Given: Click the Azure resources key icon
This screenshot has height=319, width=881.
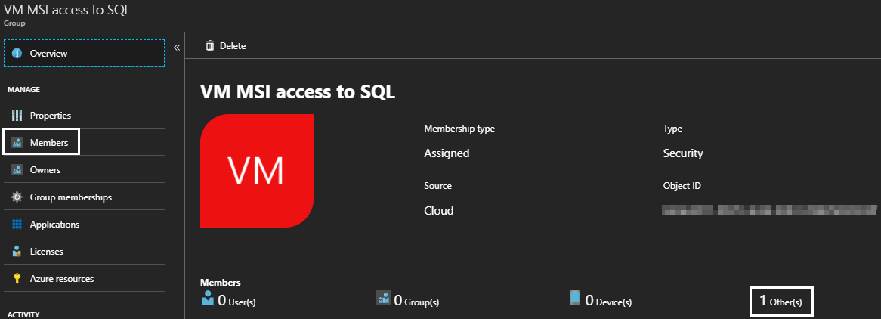Looking at the screenshot, I should [x=17, y=279].
